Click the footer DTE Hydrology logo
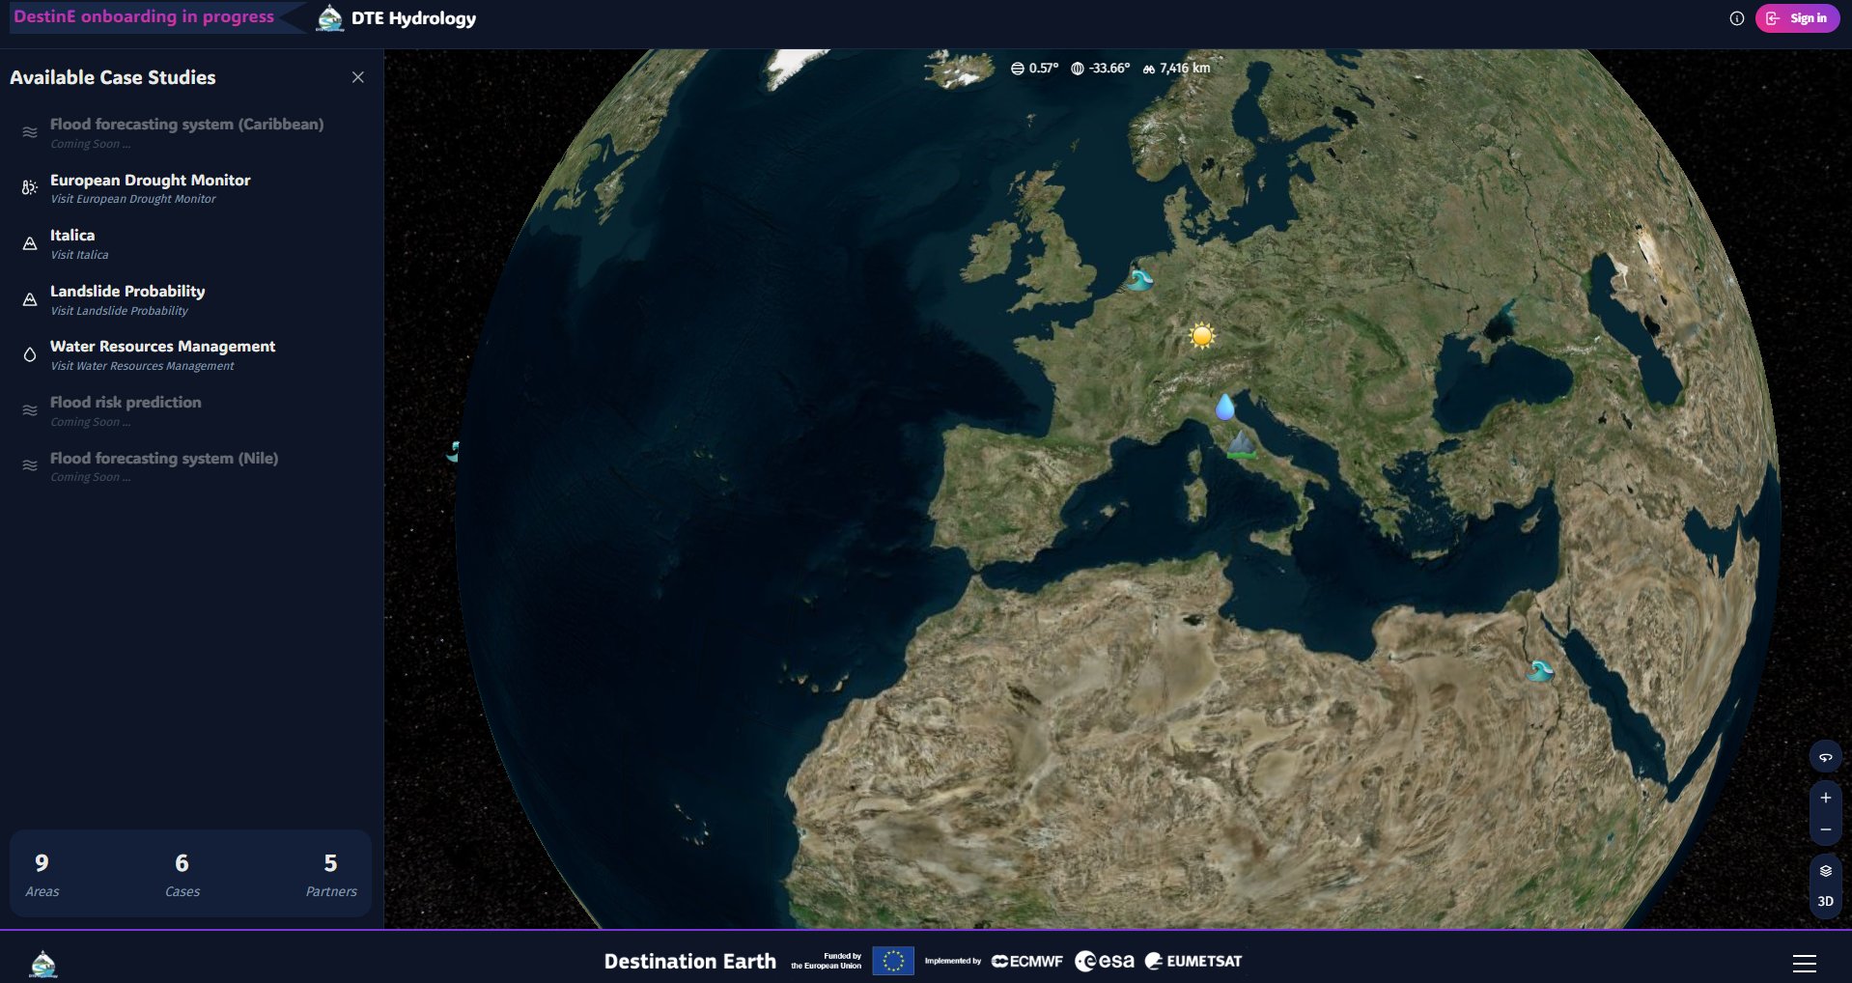This screenshot has height=983, width=1852. 43,964
